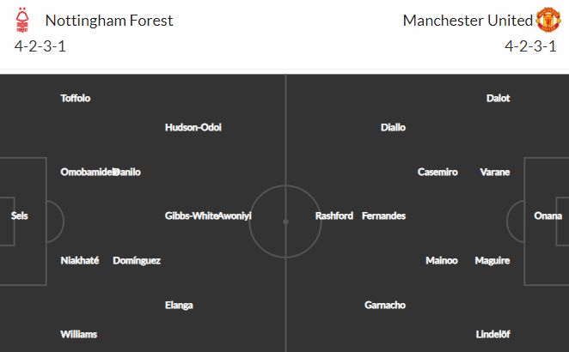Click player Mainoo
Viewport: 569px width, 352px height.
point(441,260)
